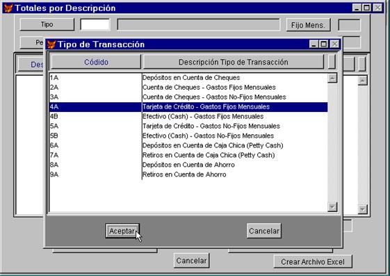Viewport: 390px width, 276px height.
Task: Click fox icon in Totales por Descripción title bar
Action: click(x=8, y=8)
